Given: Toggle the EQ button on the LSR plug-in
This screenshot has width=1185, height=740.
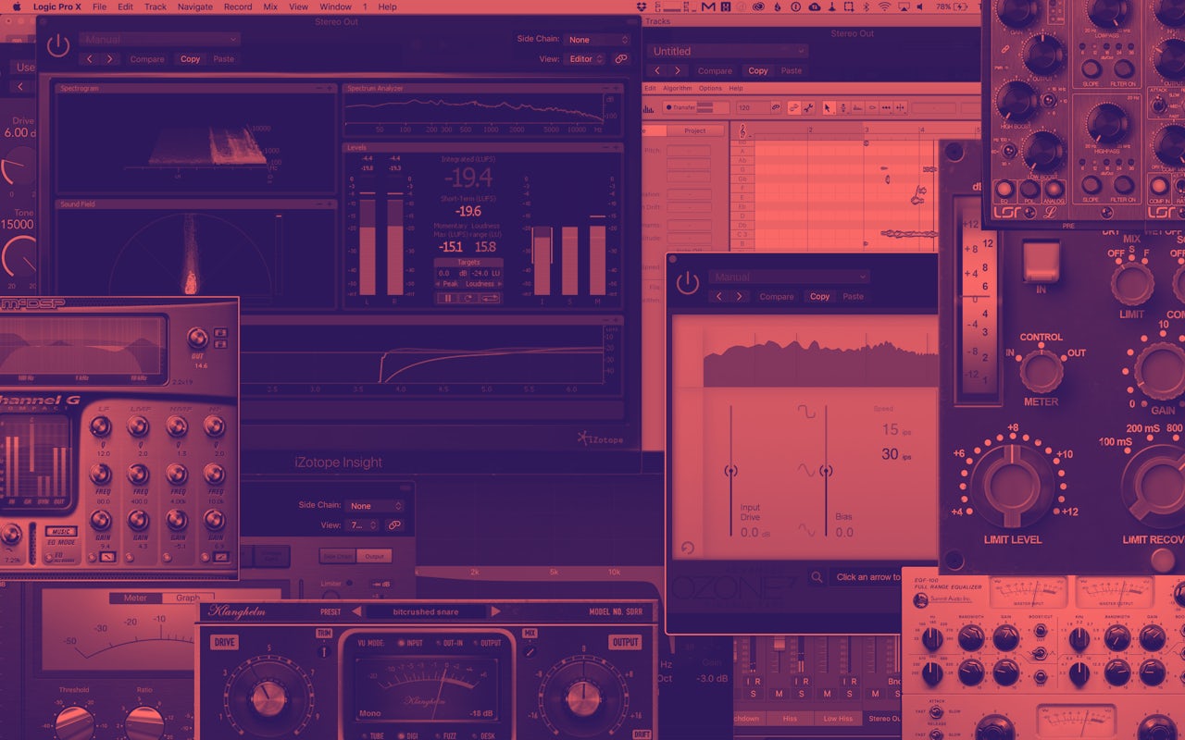Looking at the screenshot, I should click(1004, 191).
